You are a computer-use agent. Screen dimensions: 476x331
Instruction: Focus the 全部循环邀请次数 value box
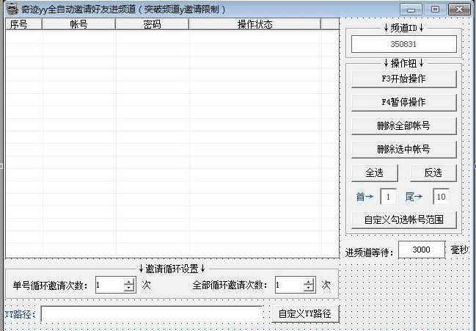289,285
